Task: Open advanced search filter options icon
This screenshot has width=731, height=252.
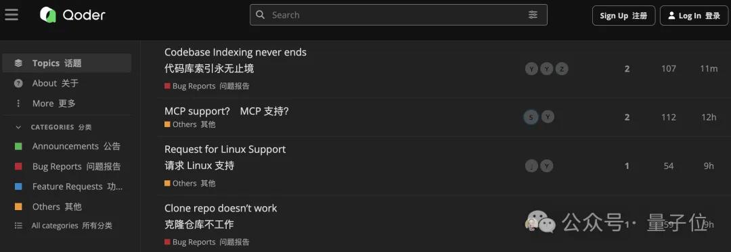Action: pyautogui.click(x=533, y=15)
